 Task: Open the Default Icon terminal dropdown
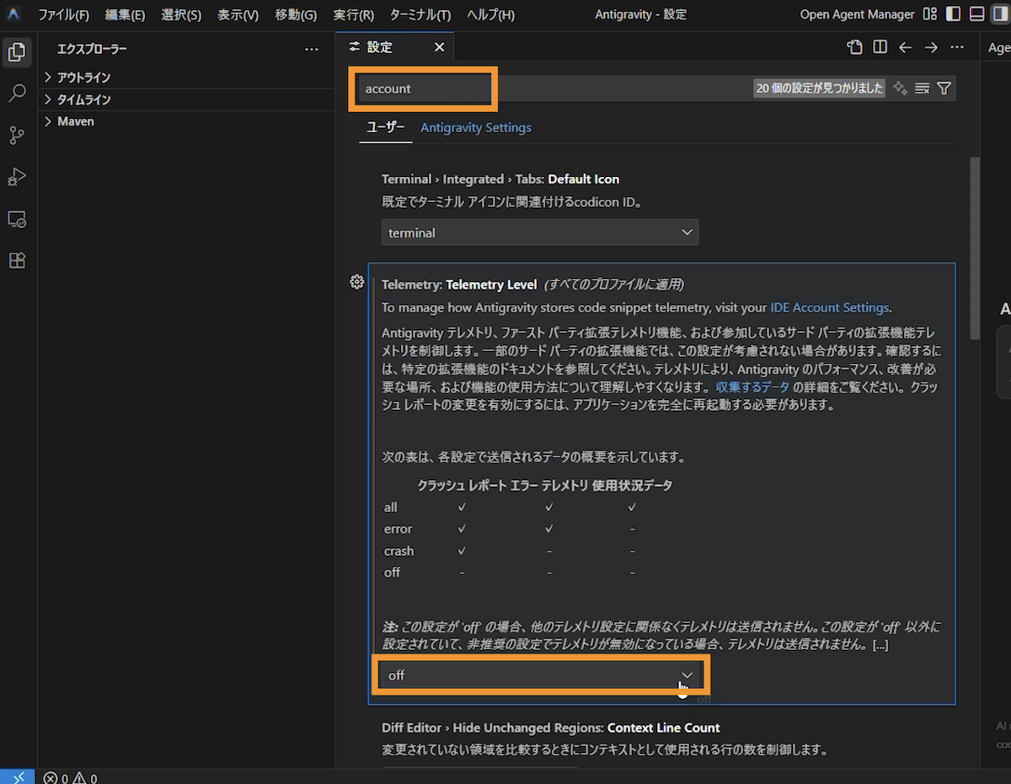click(540, 232)
